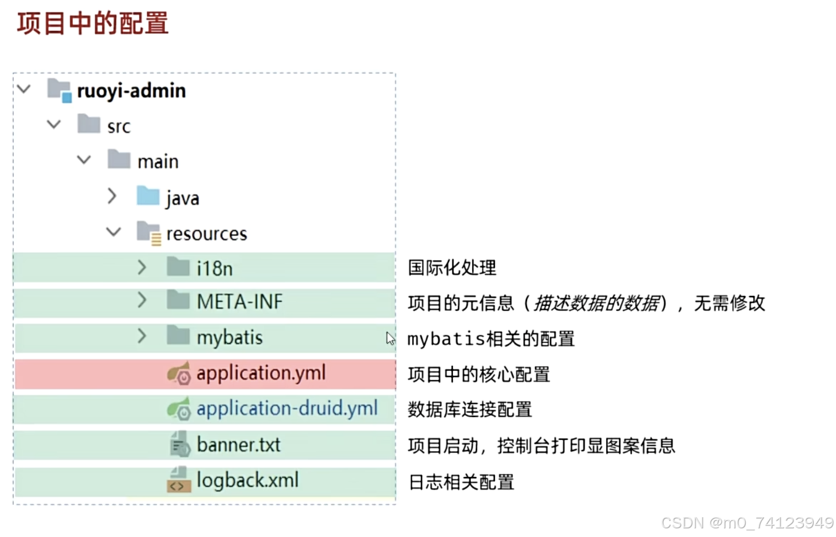This screenshot has height=537, width=836.
Task: Expand the i18n folder chevron
Action: click(x=142, y=267)
